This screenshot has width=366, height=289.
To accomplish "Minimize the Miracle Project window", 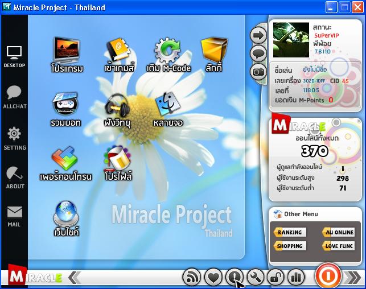I will click(331, 7).
